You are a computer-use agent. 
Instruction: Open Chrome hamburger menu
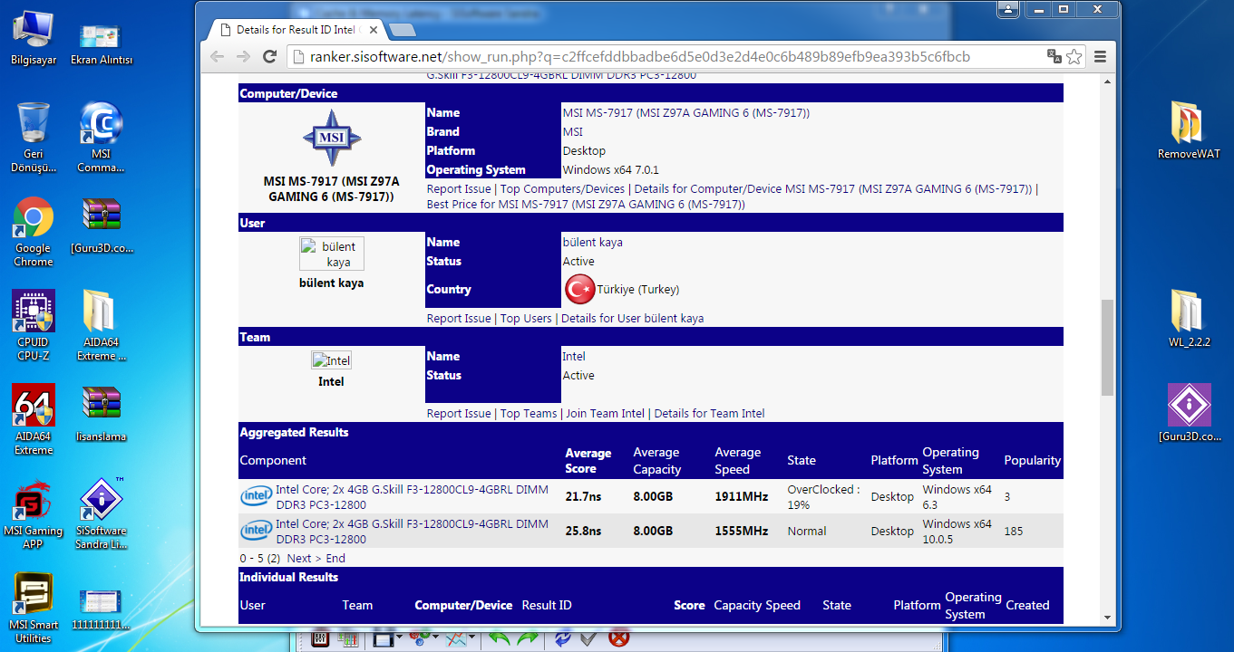coord(1100,56)
